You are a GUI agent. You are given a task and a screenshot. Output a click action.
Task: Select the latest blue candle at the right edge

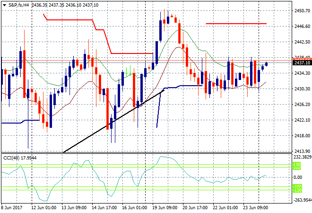pyautogui.click(x=267, y=64)
